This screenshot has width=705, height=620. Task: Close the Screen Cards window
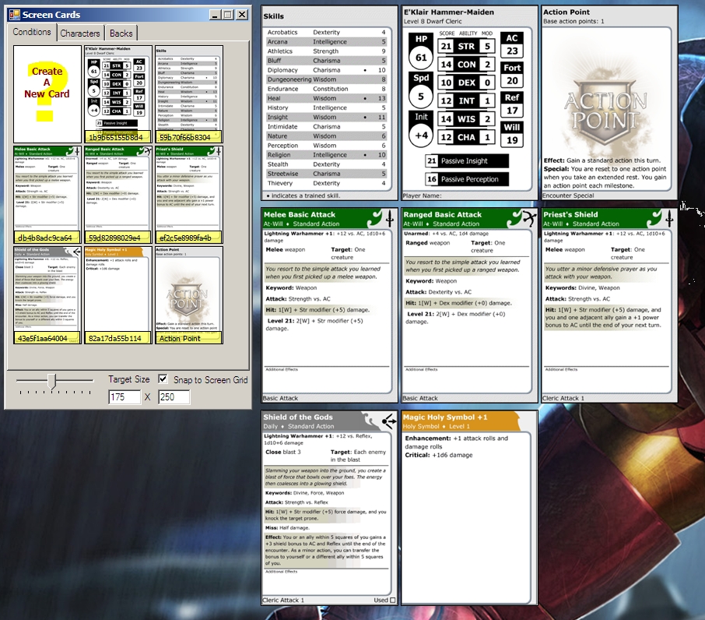pos(242,15)
